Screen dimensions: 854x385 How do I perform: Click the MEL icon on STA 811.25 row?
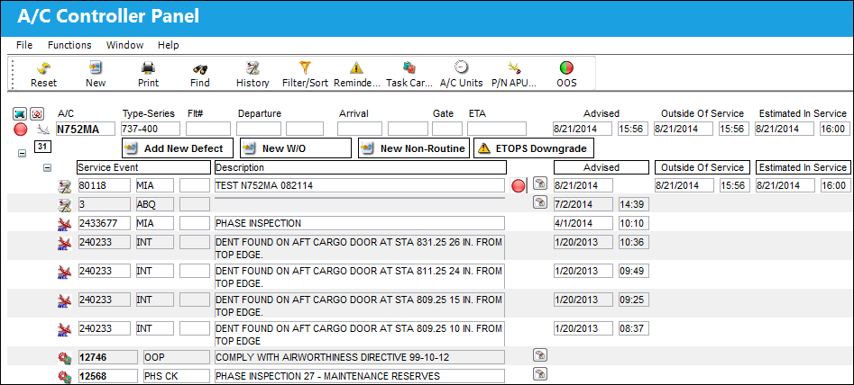click(64, 271)
